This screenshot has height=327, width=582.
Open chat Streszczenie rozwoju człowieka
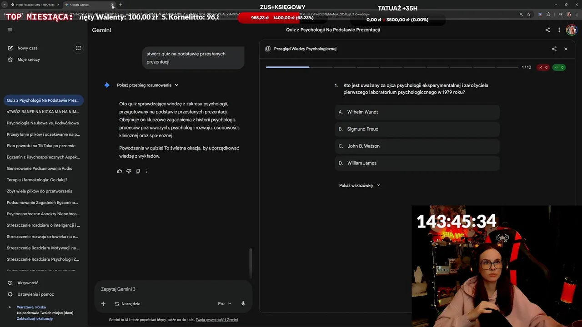[43, 237]
